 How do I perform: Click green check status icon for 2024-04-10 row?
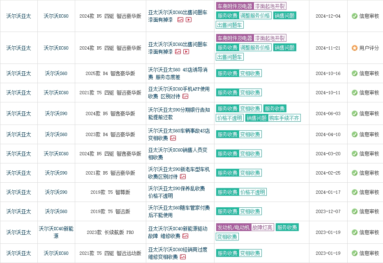coord(354,134)
